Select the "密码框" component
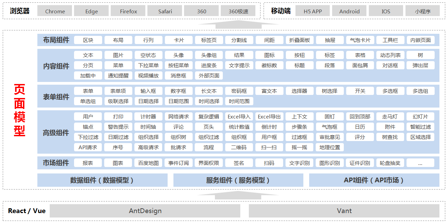Image resolution: width=448 pixels, height=224 pixels. (239, 91)
